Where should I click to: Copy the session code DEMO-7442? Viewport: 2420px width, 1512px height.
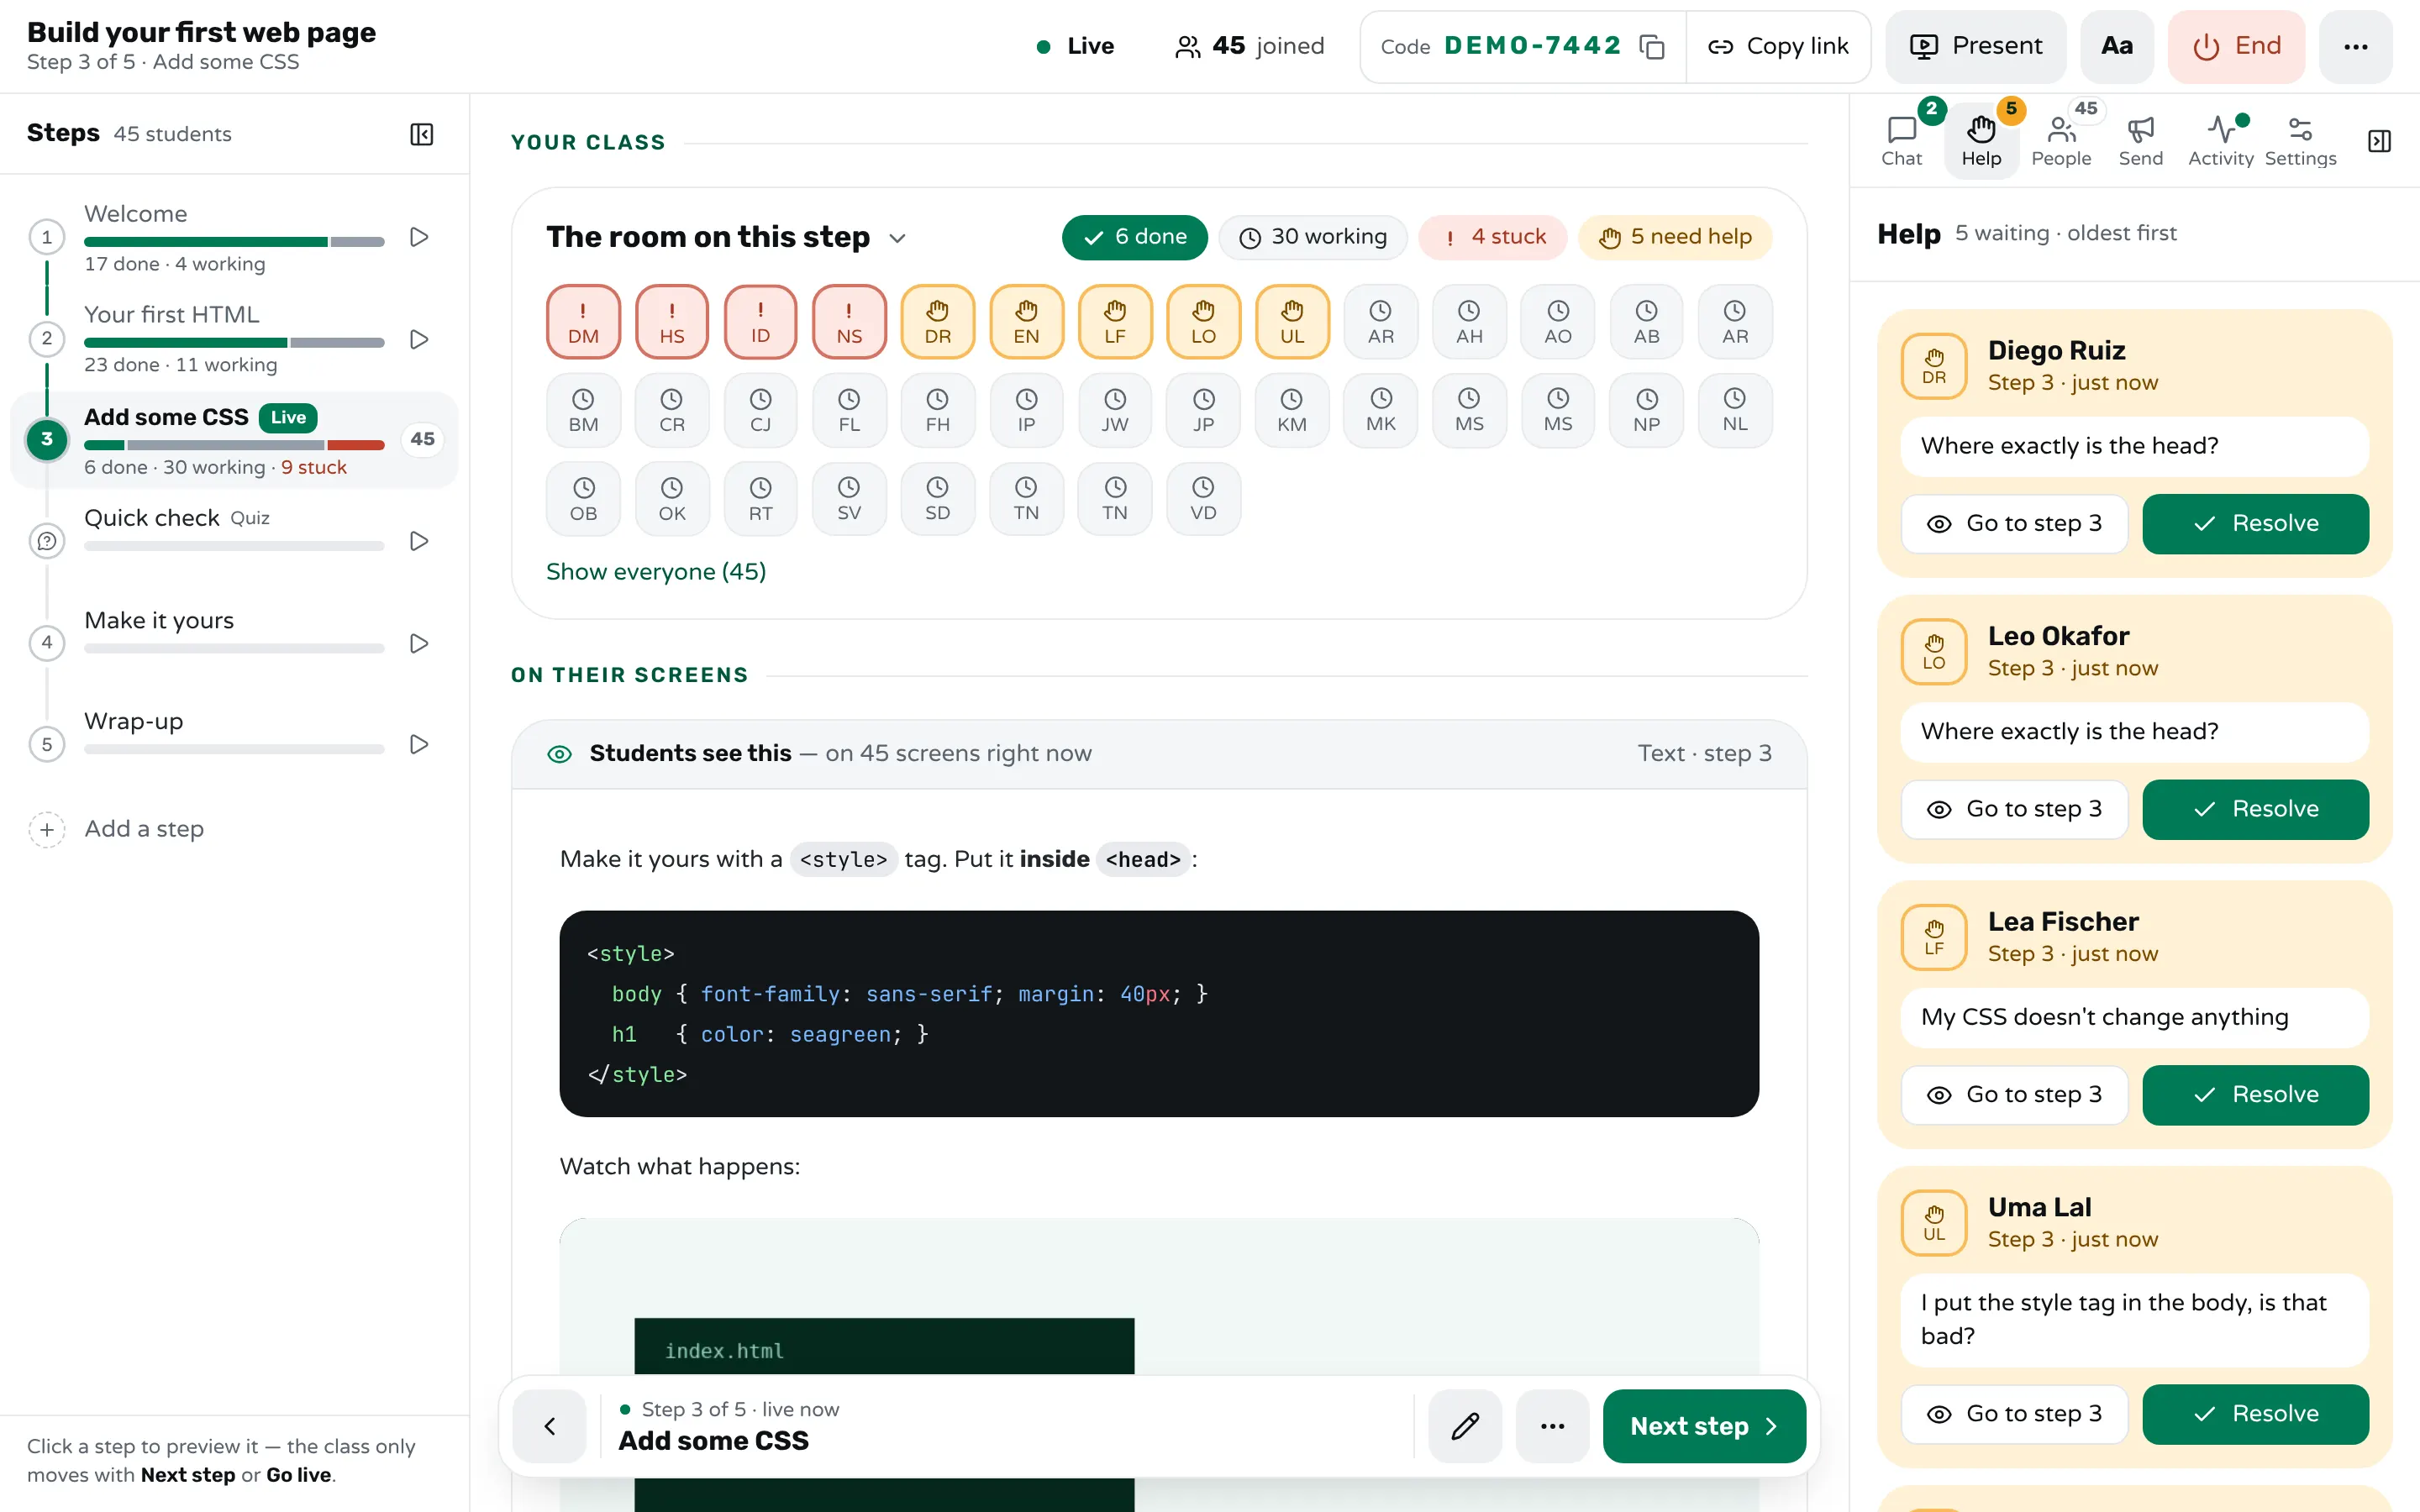(1651, 47)
